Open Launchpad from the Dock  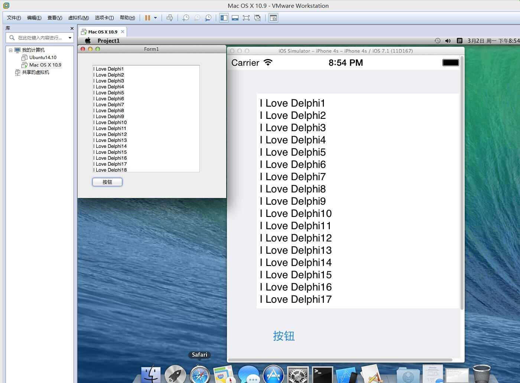coord(175,374)
